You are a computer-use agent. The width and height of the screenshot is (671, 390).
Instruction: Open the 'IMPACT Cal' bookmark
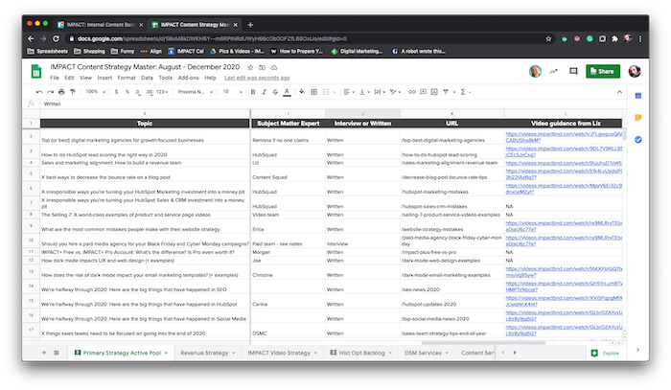[x=186, y=52]
